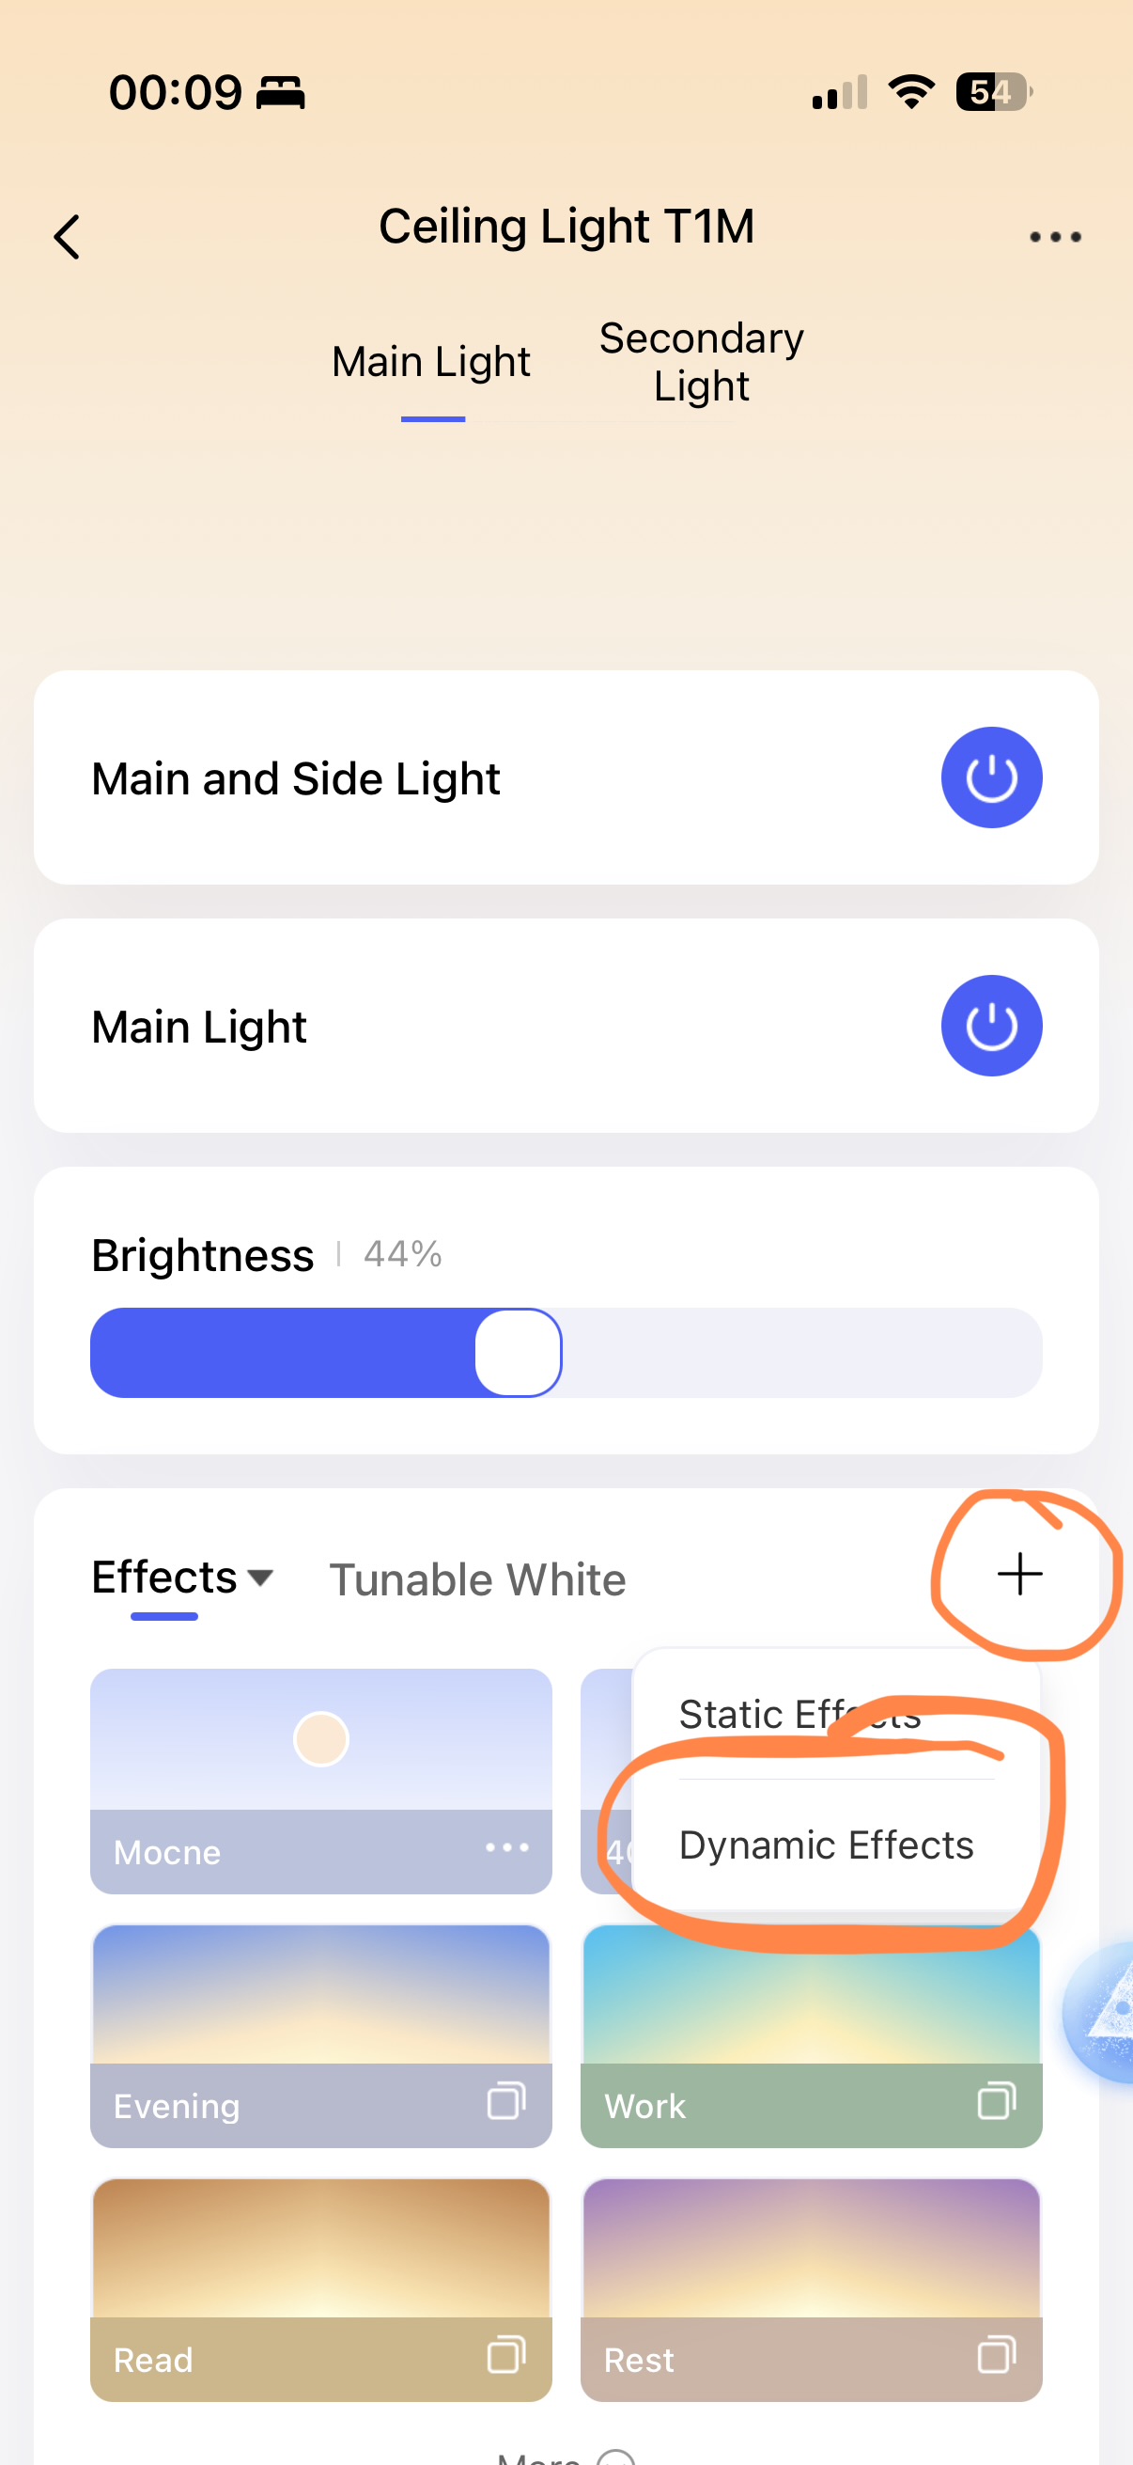Expand the Effects dropdown arrow
1133x2465 pixels.
(x=260, y=1577)
